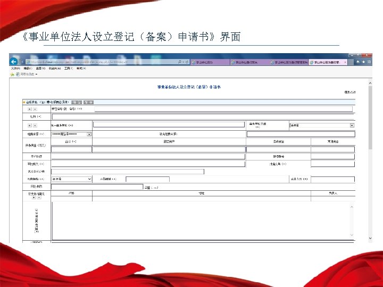
Task: Click the second gray button in the form header
Action: tap(88, 102)
